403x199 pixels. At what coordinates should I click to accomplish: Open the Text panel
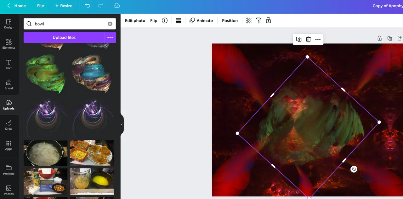coord(9,64)
